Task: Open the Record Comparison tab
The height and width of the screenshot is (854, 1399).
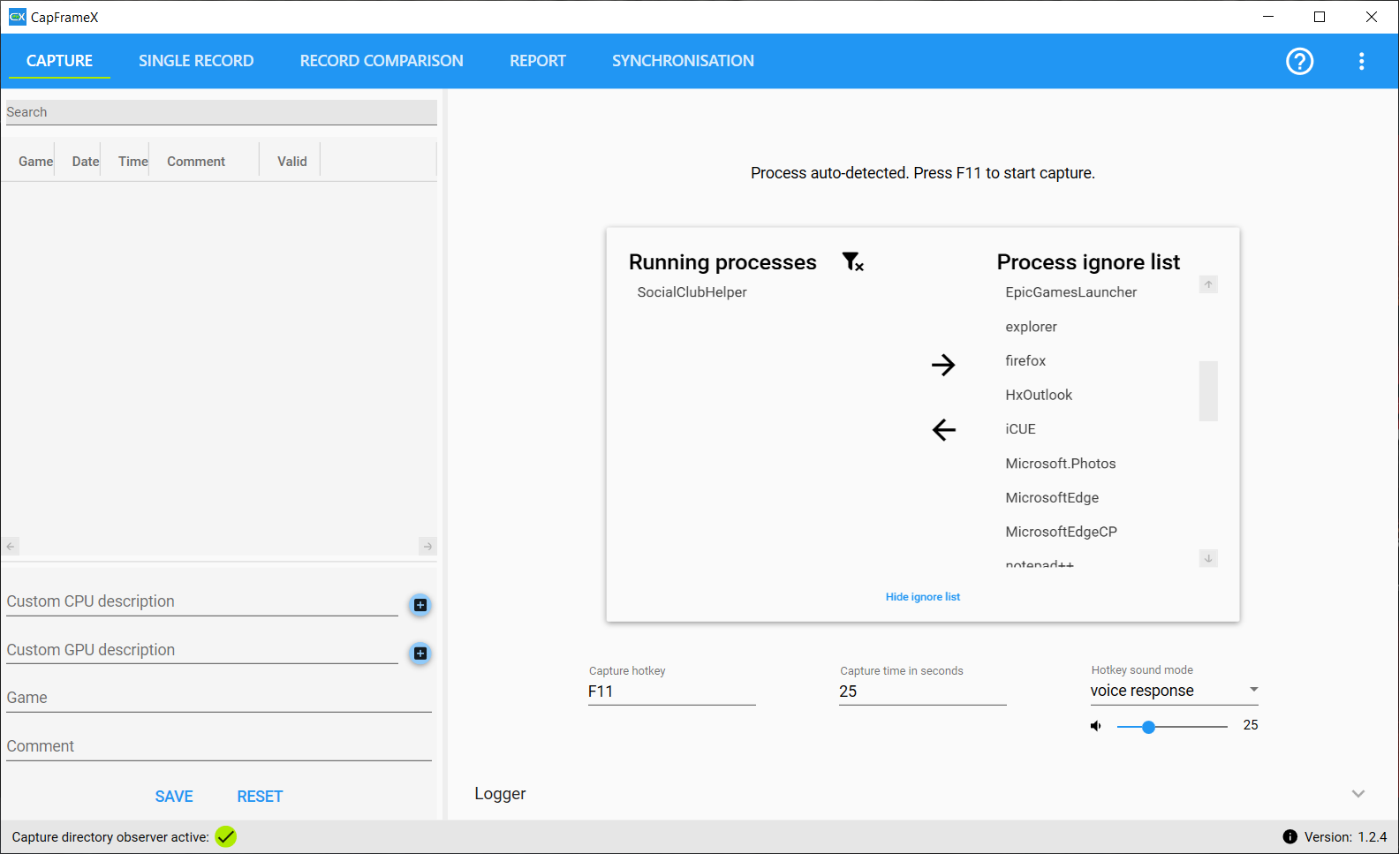Action: coord(382,61)
